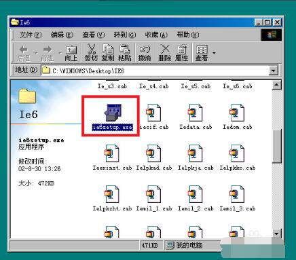Open the address bar dropdown list
This screenshot has width=296, height=260.
pos(273,71)
